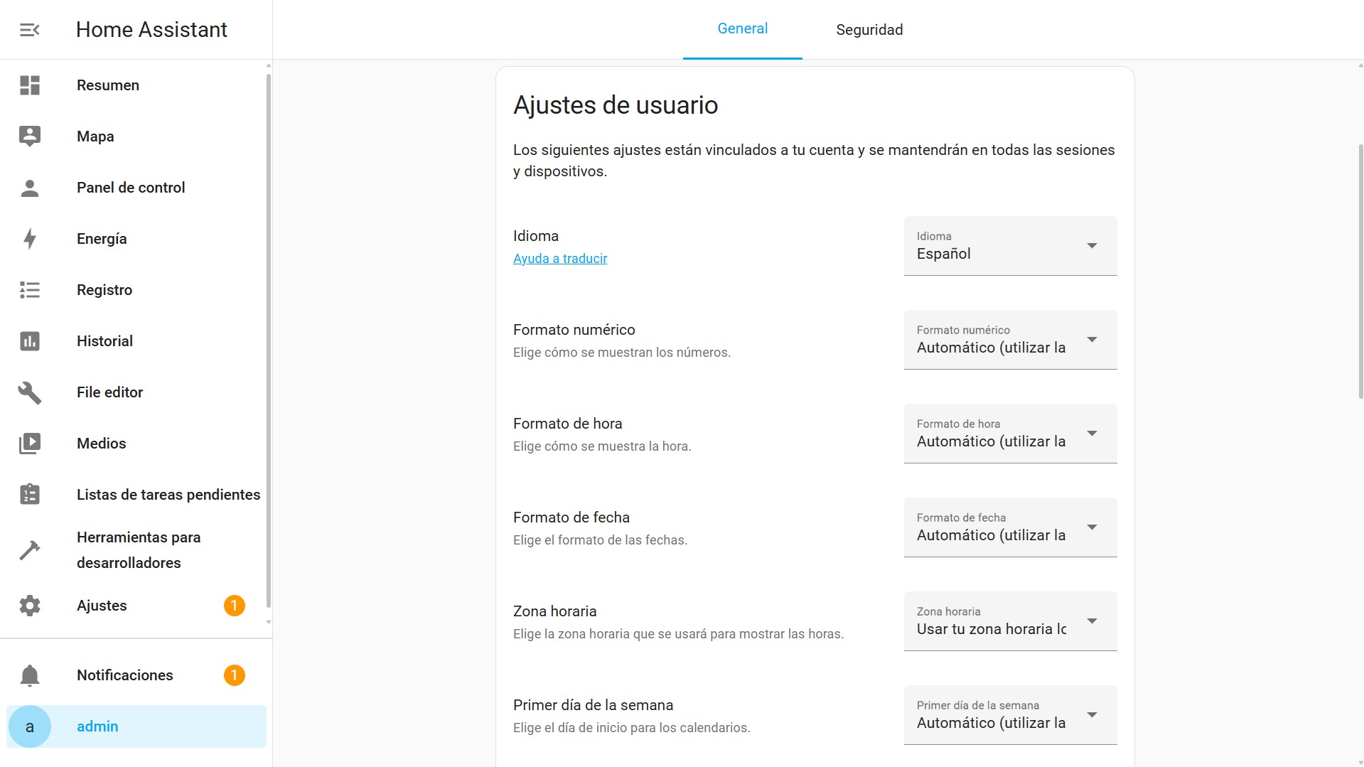The width and height of the screenshot is (1364, 767).
Task: Select the General tab
Action: tap(742, 28)
